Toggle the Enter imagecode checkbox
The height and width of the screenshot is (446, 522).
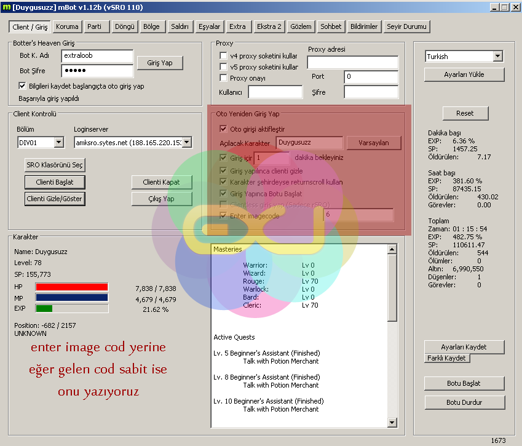(x=223, y=216)
